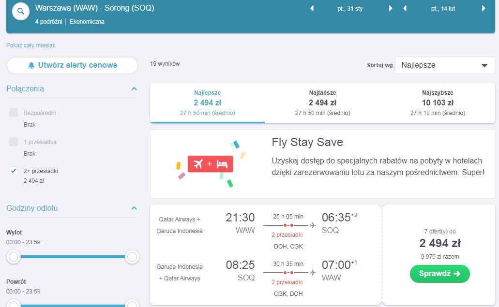Toggle the Bezpośredni checkbox

click(x=14, y=113)
